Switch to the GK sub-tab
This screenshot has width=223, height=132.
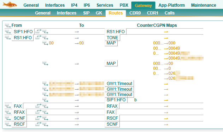pyautogui.click(x=99, y=13)
